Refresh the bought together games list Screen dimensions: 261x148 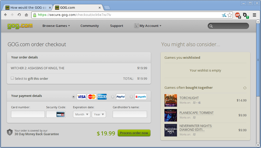click(245, 88)
